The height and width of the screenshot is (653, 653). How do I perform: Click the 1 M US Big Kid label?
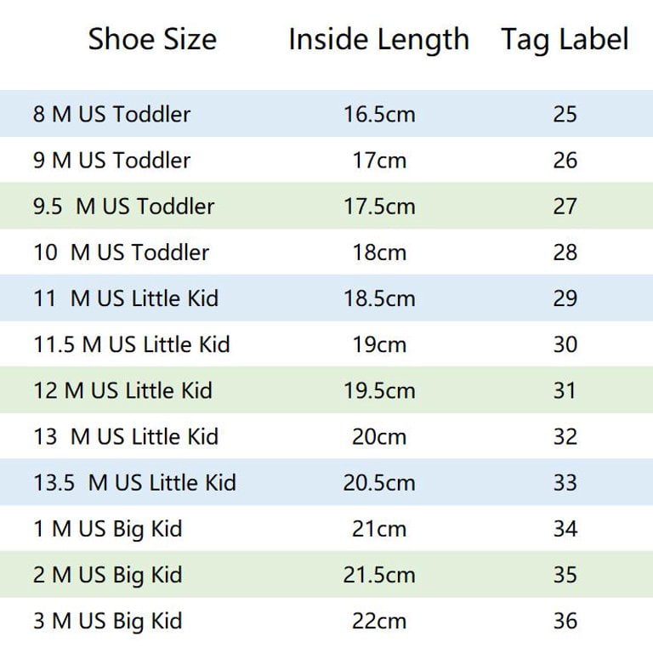(x=108, y=530)
